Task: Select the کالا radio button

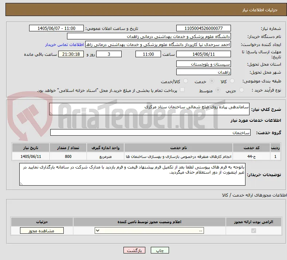Action: (232, 81)
